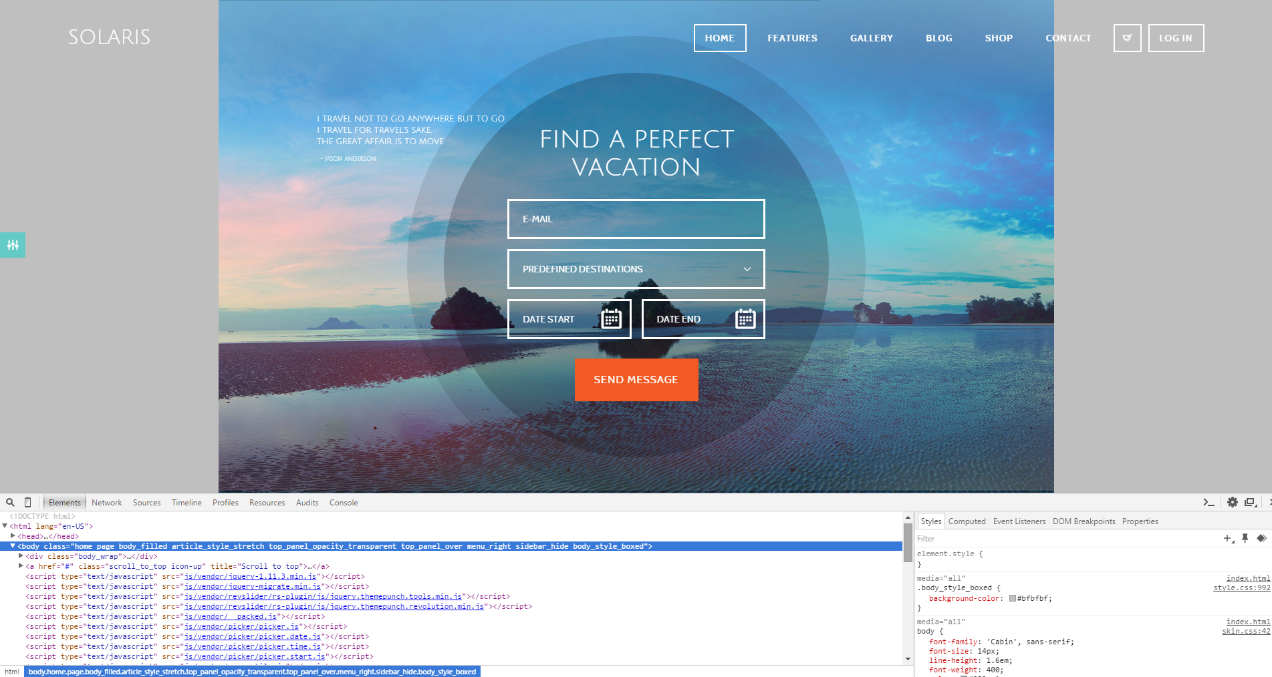The height and width of the screenshot is (677, 1272).
Task: Toggle the animations controls diamond icon
Action: coord(1261,539)
